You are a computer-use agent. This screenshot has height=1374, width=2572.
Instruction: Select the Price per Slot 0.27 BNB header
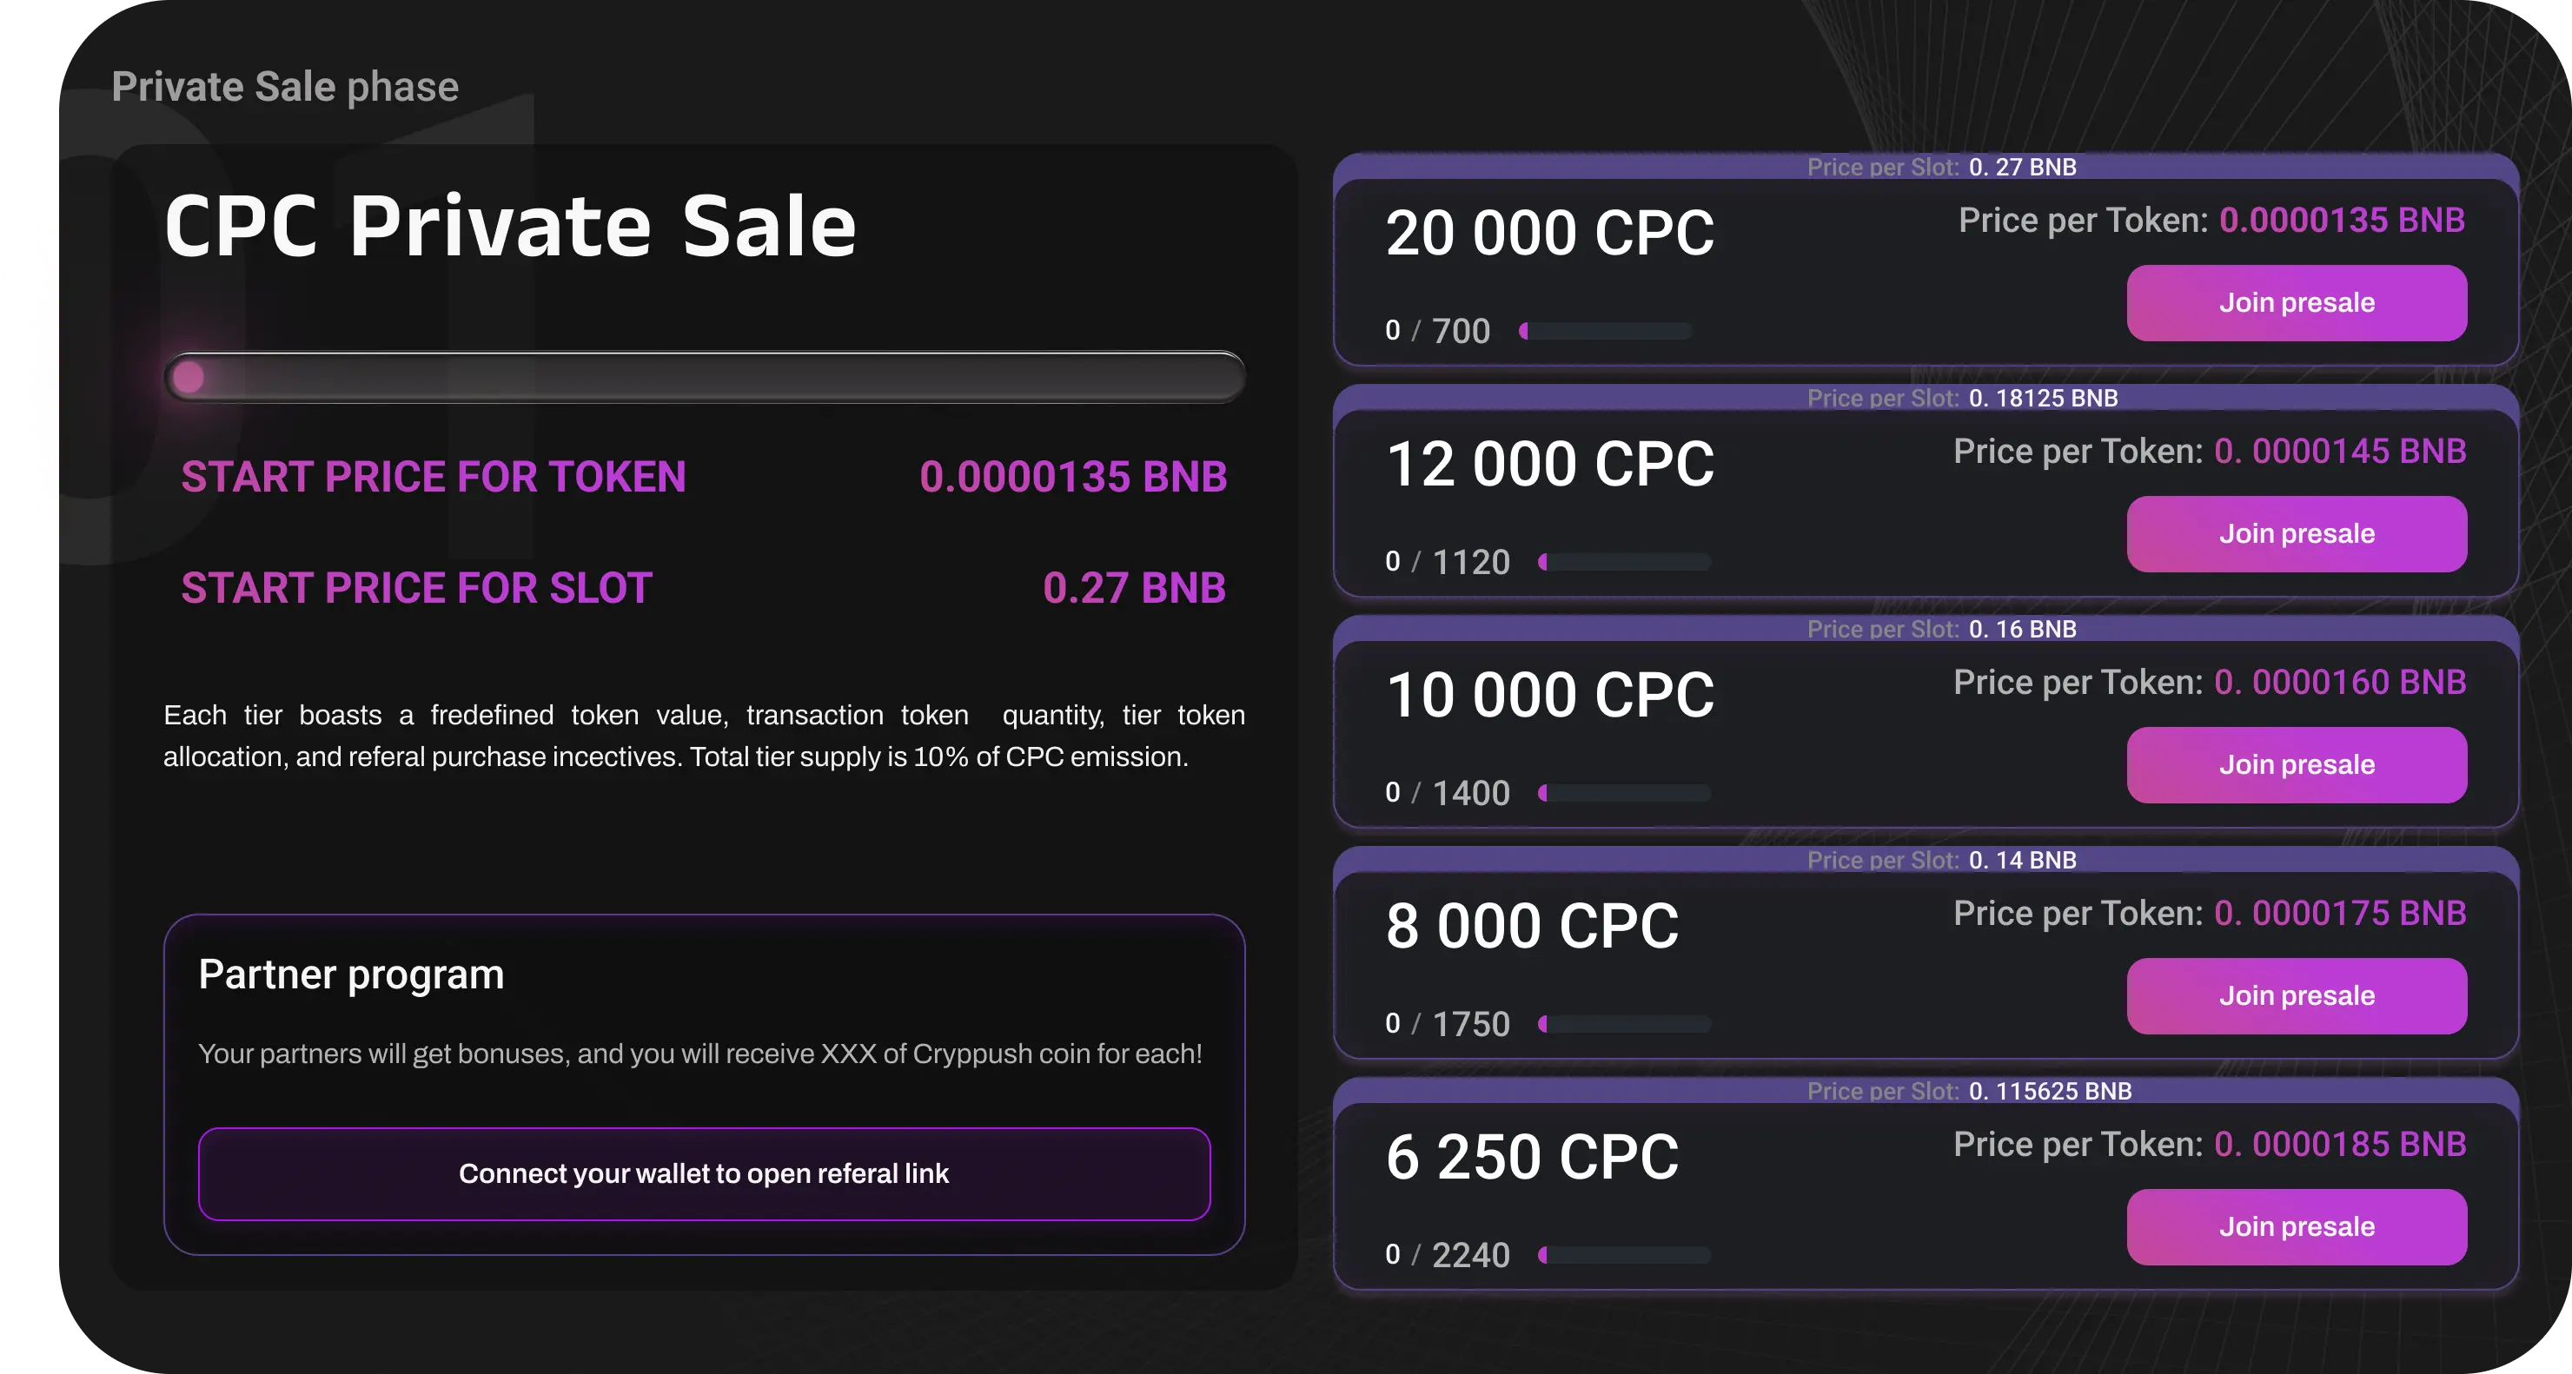[1941, 167]
